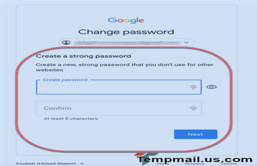Image resolution: width=257 pixels, height=166 pixels.
Task: Click the blurred account email chip
Action: (x=126, y=43)
